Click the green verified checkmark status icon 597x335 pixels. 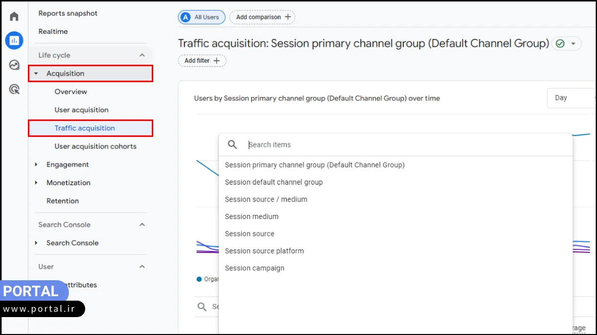pos(560,44)
